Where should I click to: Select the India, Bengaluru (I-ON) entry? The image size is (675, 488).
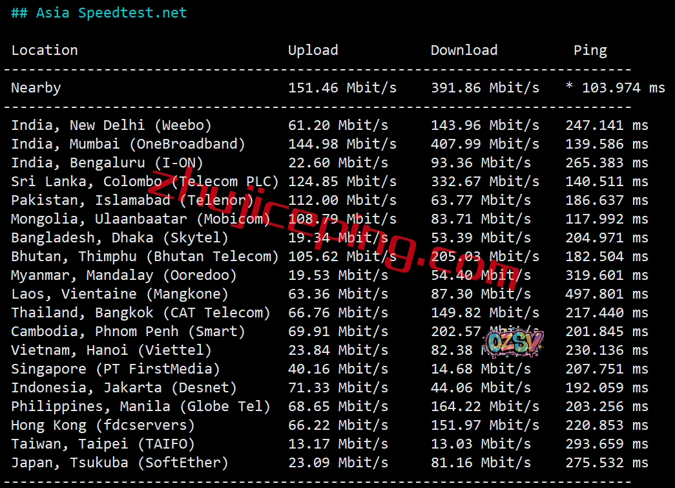pos(107,163)
